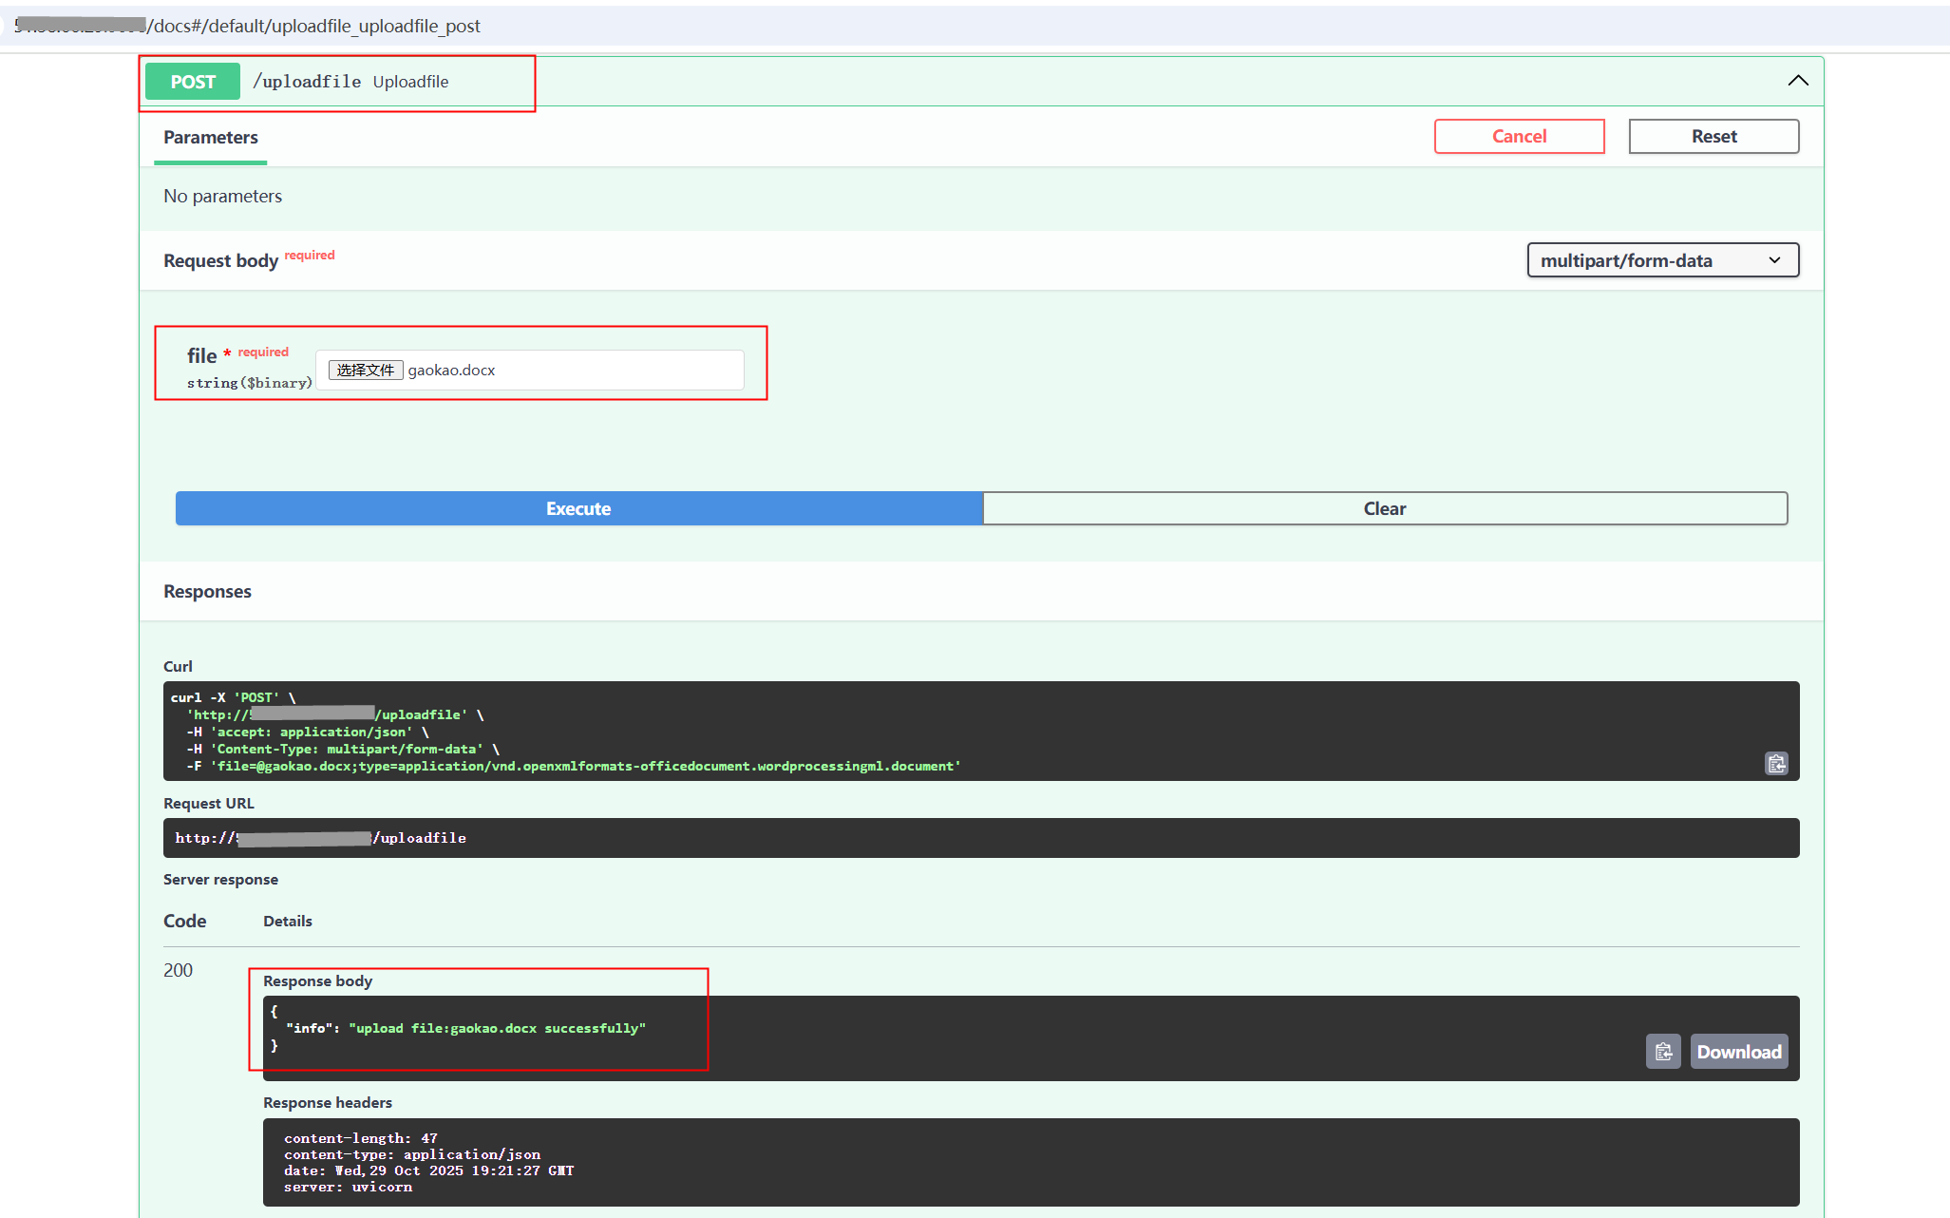Click the browser address bar URL

(x=247, y=26)
